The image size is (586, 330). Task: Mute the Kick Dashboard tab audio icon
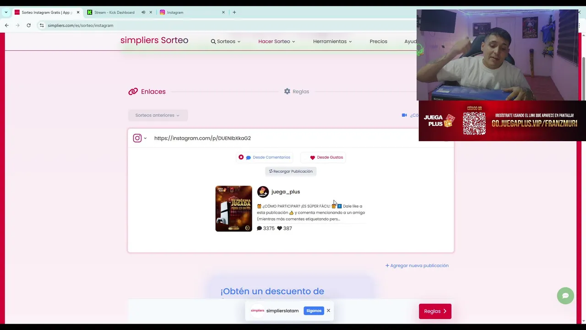click(x=143, y=12)
